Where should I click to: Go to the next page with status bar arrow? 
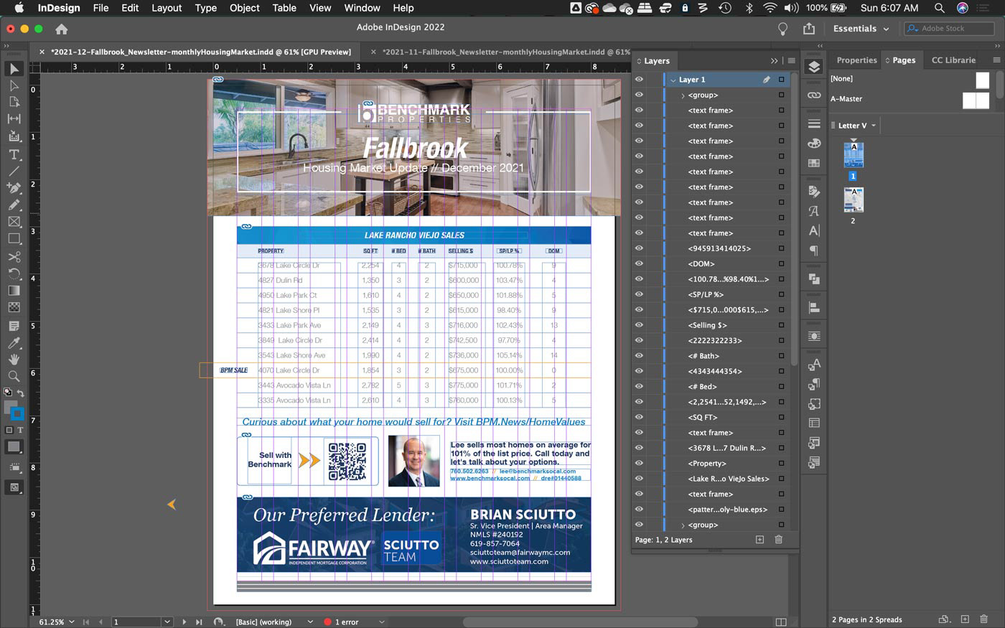pyautogui.click(x=184, y=622)
